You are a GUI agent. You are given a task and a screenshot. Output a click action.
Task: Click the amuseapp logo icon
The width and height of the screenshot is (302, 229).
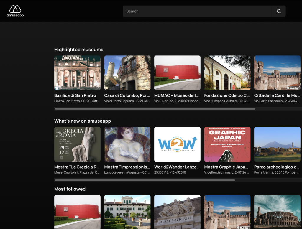[x=15, y=9]
